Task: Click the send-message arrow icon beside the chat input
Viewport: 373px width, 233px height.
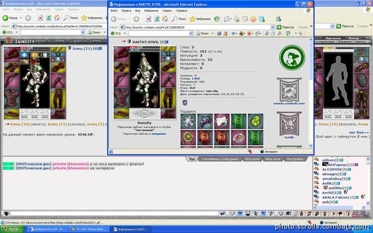Action: [222, 213]
